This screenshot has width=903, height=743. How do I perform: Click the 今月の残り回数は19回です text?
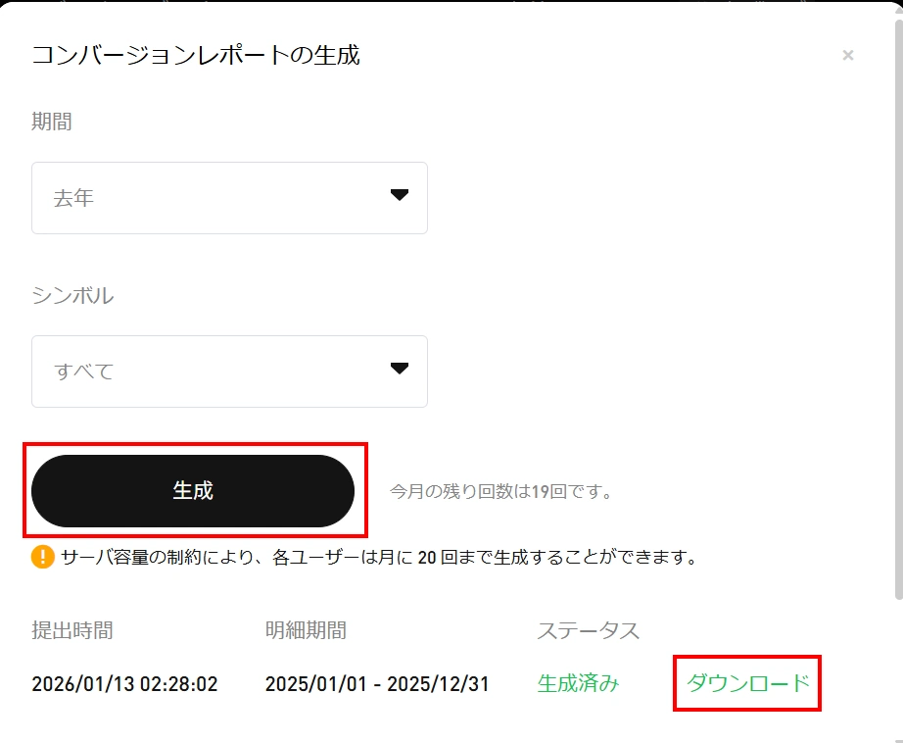click(500, 491)
